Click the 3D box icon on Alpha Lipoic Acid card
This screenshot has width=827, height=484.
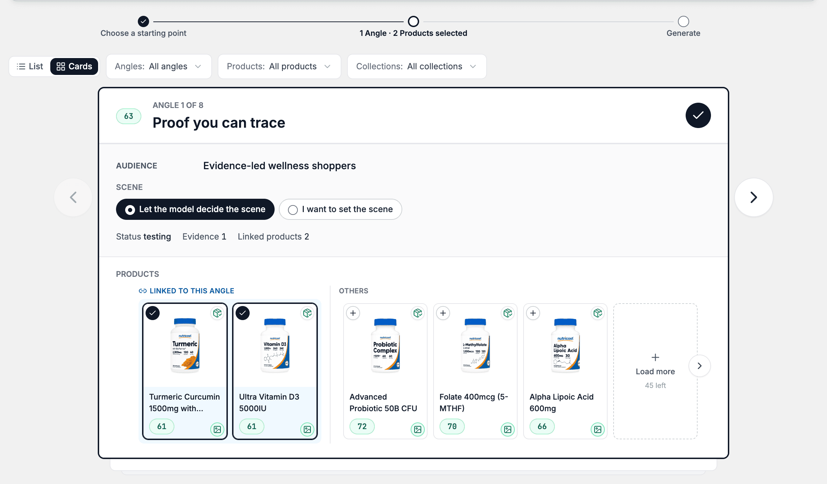coord(598,313)
